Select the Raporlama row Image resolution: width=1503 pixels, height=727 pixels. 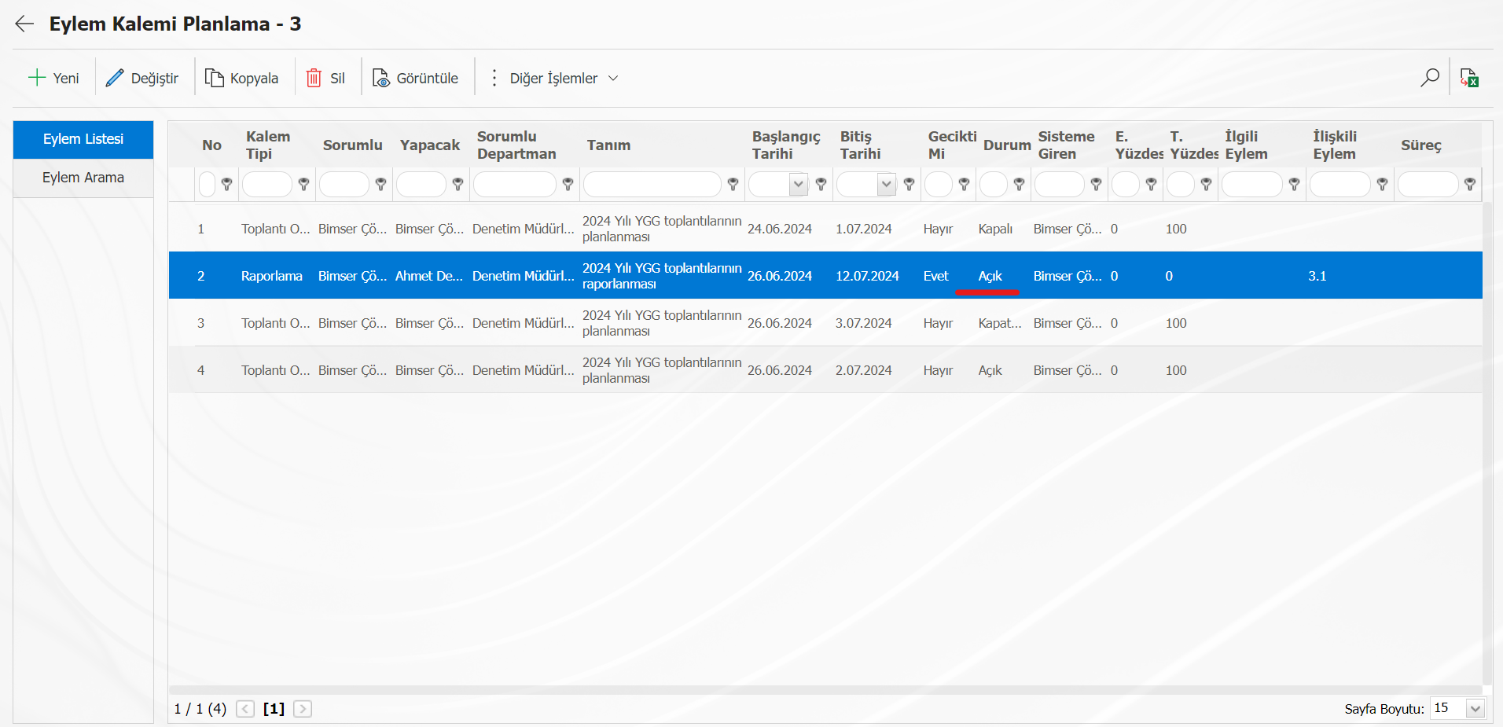(825, 276)
